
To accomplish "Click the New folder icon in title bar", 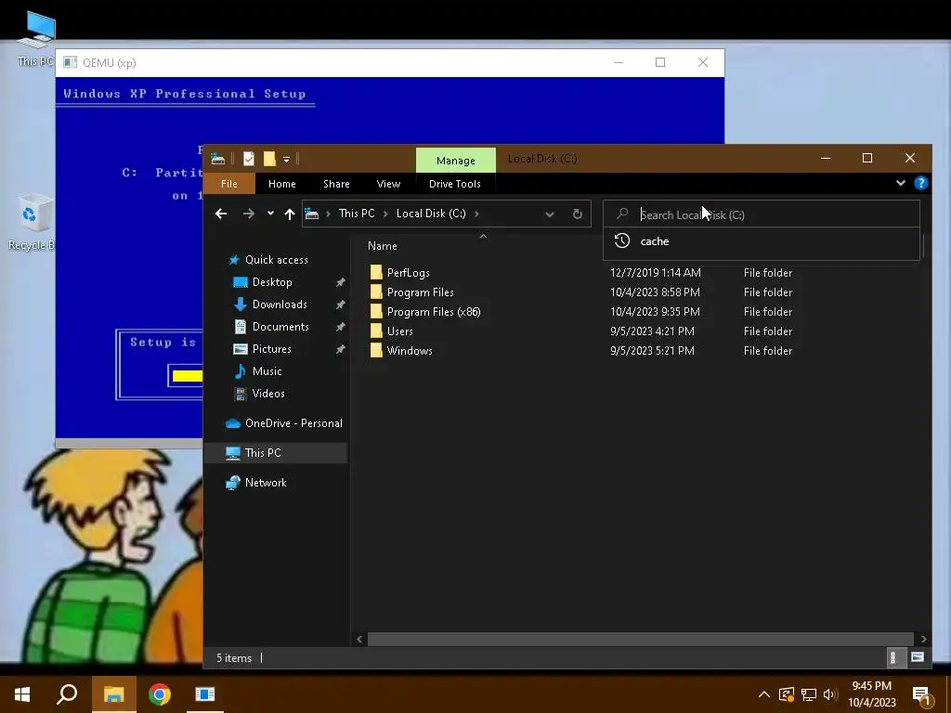I will pos(269,159).
